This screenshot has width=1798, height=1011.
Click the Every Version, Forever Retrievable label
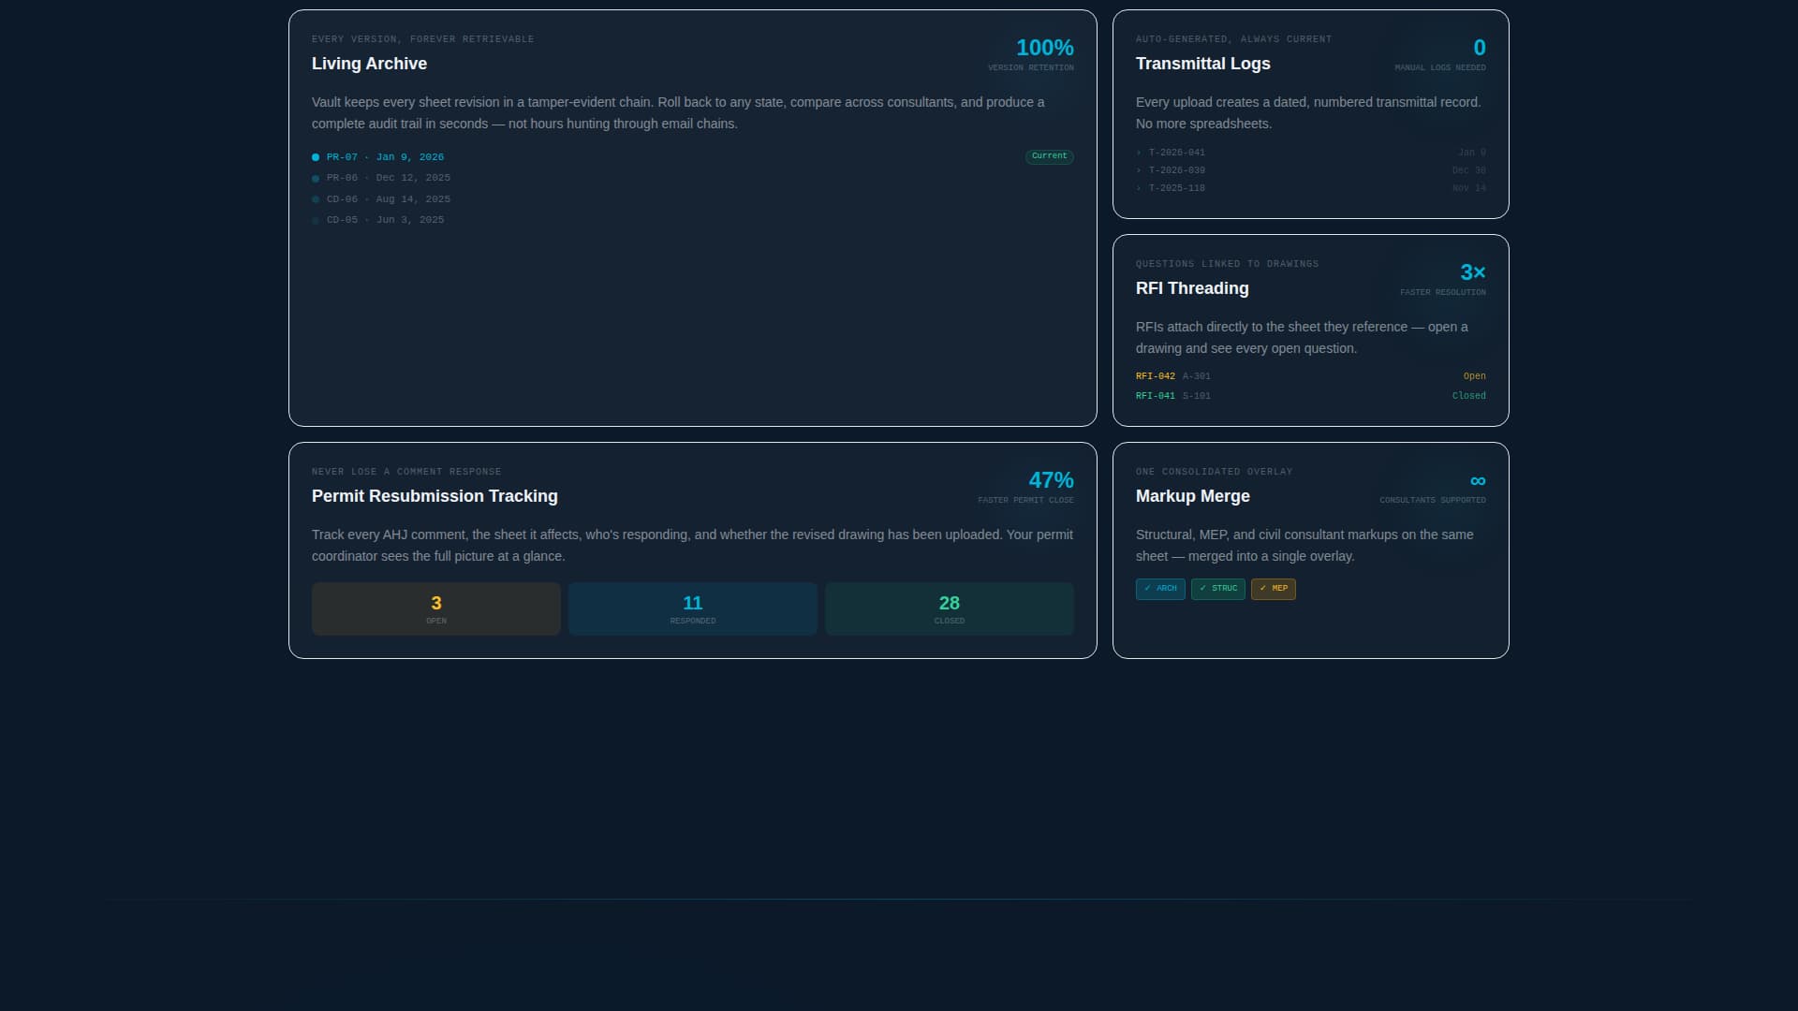423,39
